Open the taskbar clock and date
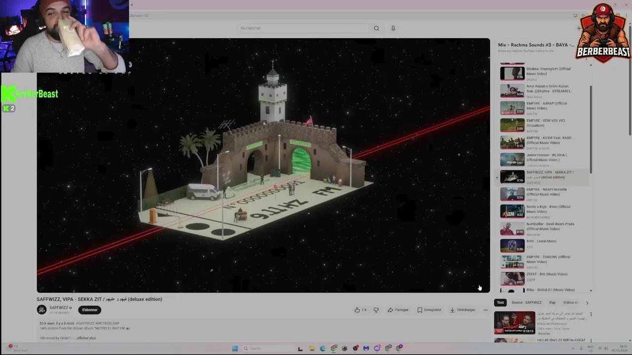Viewport: 632px width, 355px height. (620, 349)
